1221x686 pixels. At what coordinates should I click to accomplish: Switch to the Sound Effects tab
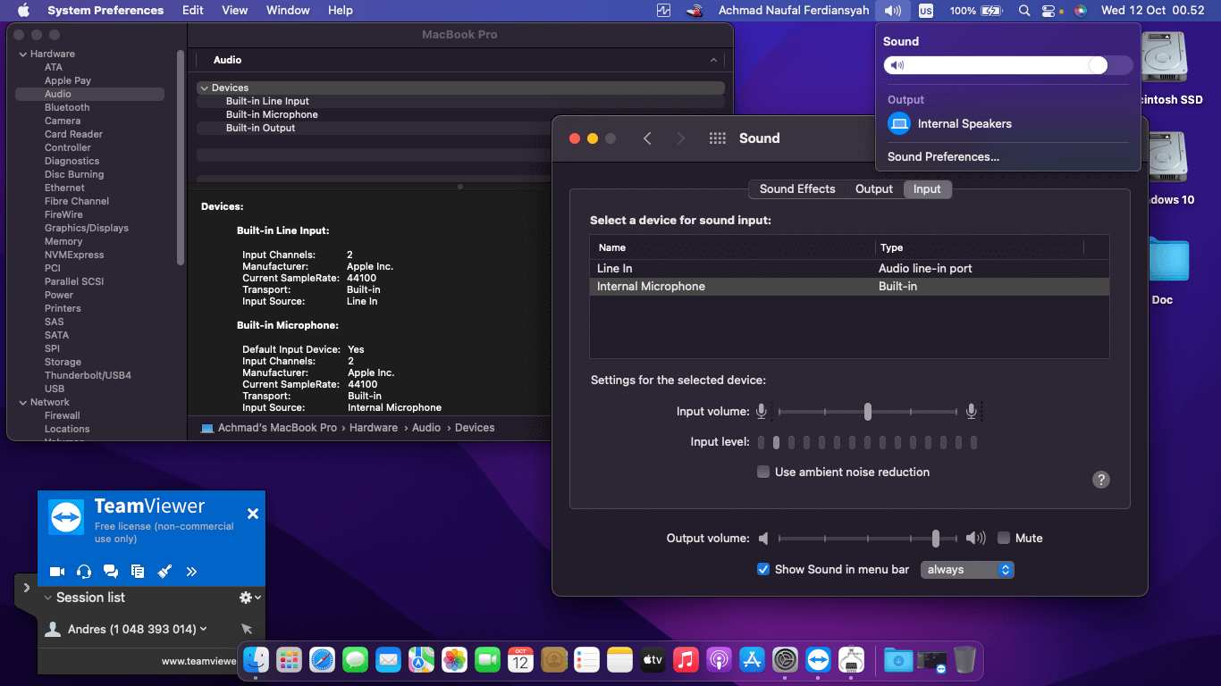(797, 188)
